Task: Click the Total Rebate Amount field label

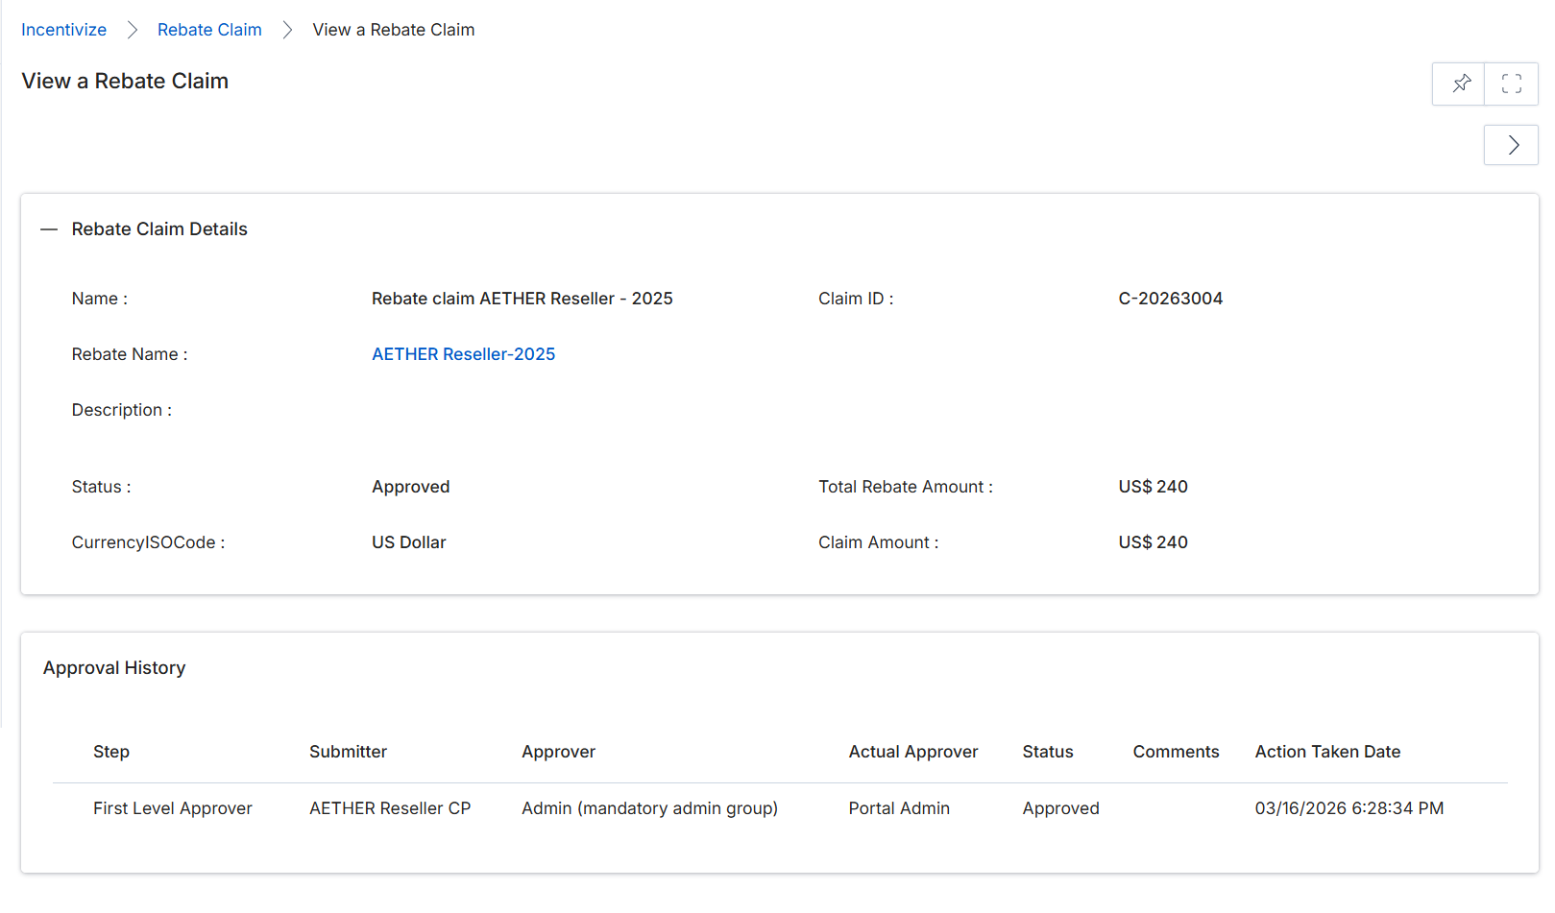Action: click(906, 487)
